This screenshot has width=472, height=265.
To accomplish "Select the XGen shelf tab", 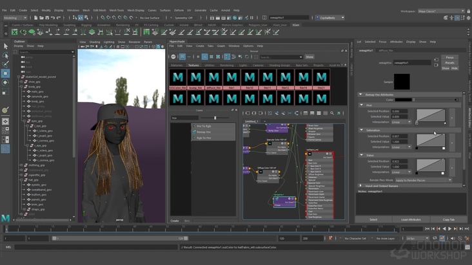I will point(295,25).
